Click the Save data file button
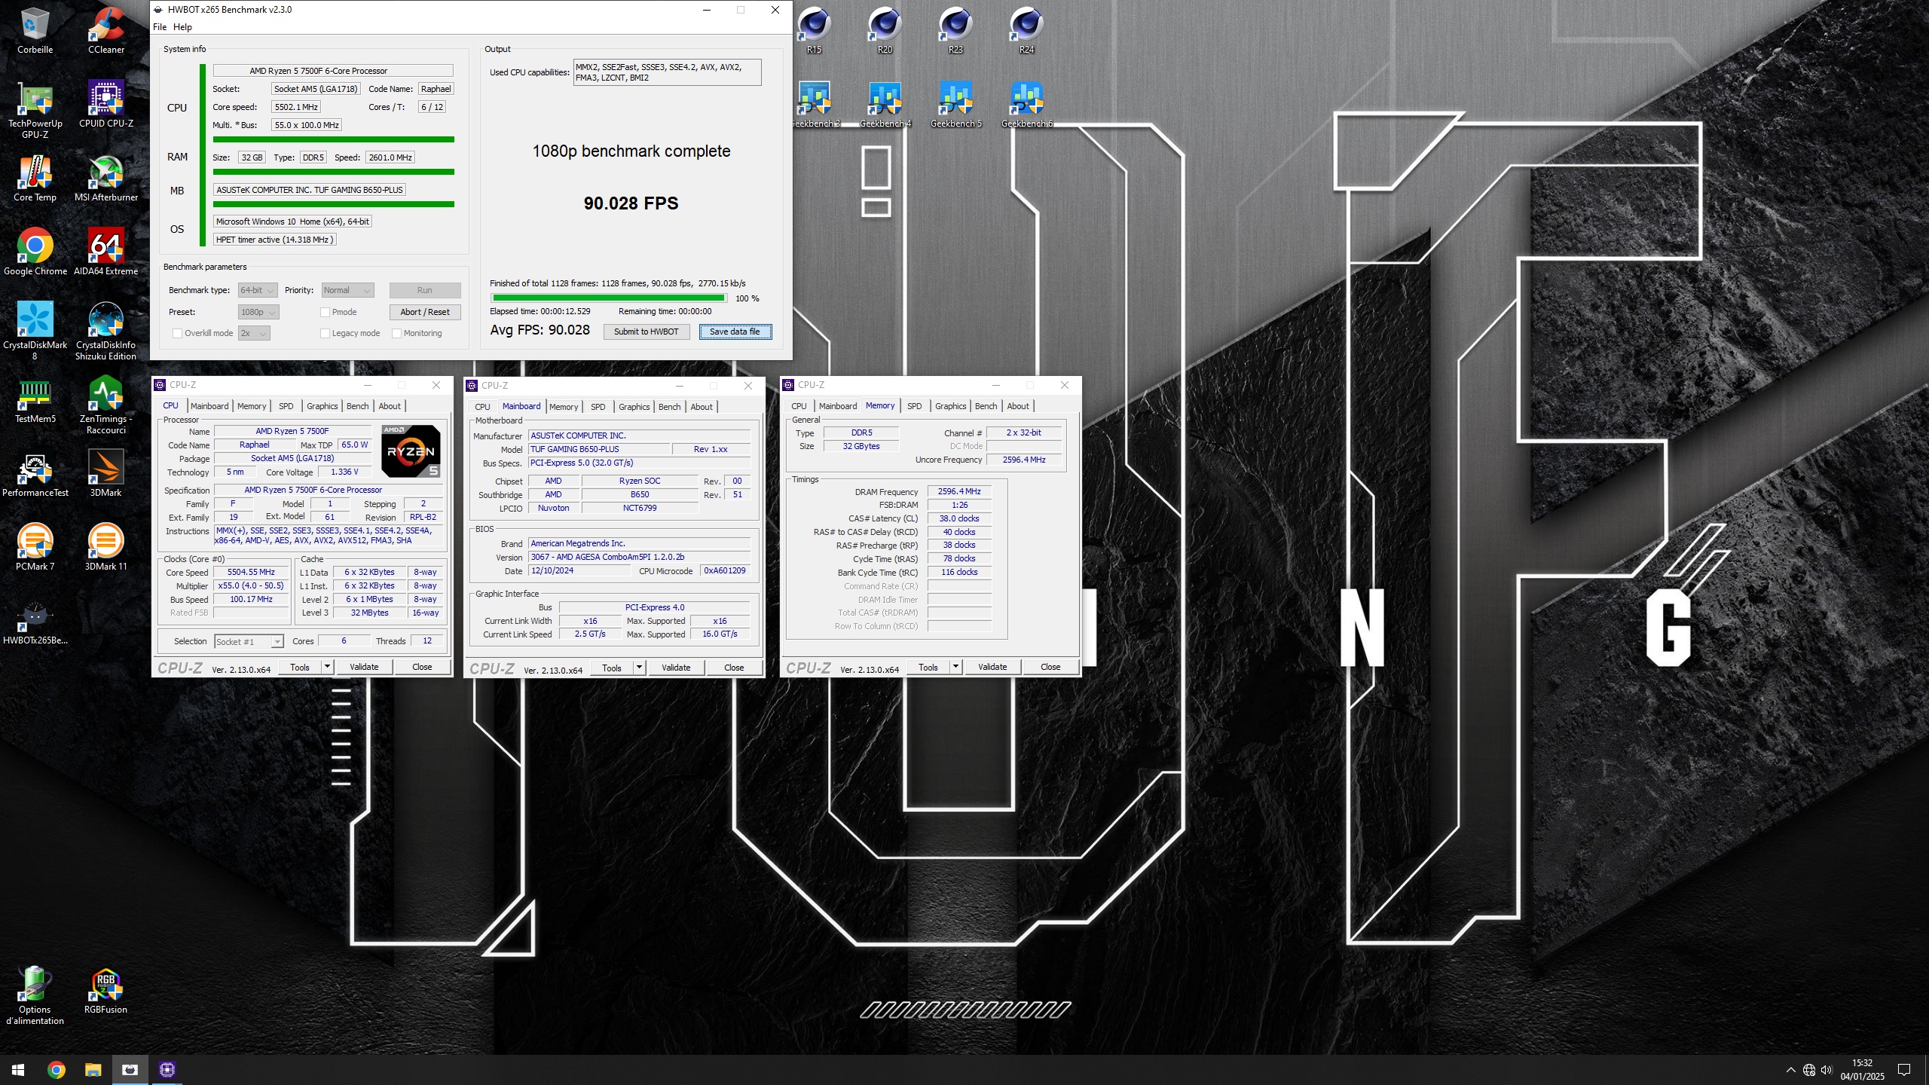Image resolution: width=1929 pixels, height=1085 pixels. point(735,332)
